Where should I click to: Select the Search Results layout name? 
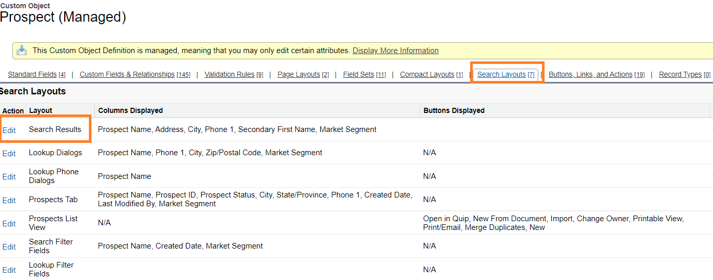pos(55,129)
